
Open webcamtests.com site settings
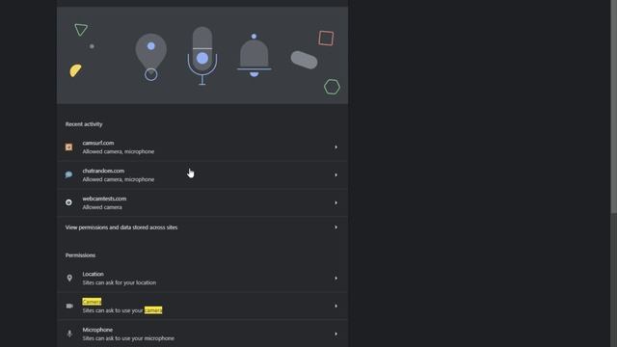tap(202, 203)
